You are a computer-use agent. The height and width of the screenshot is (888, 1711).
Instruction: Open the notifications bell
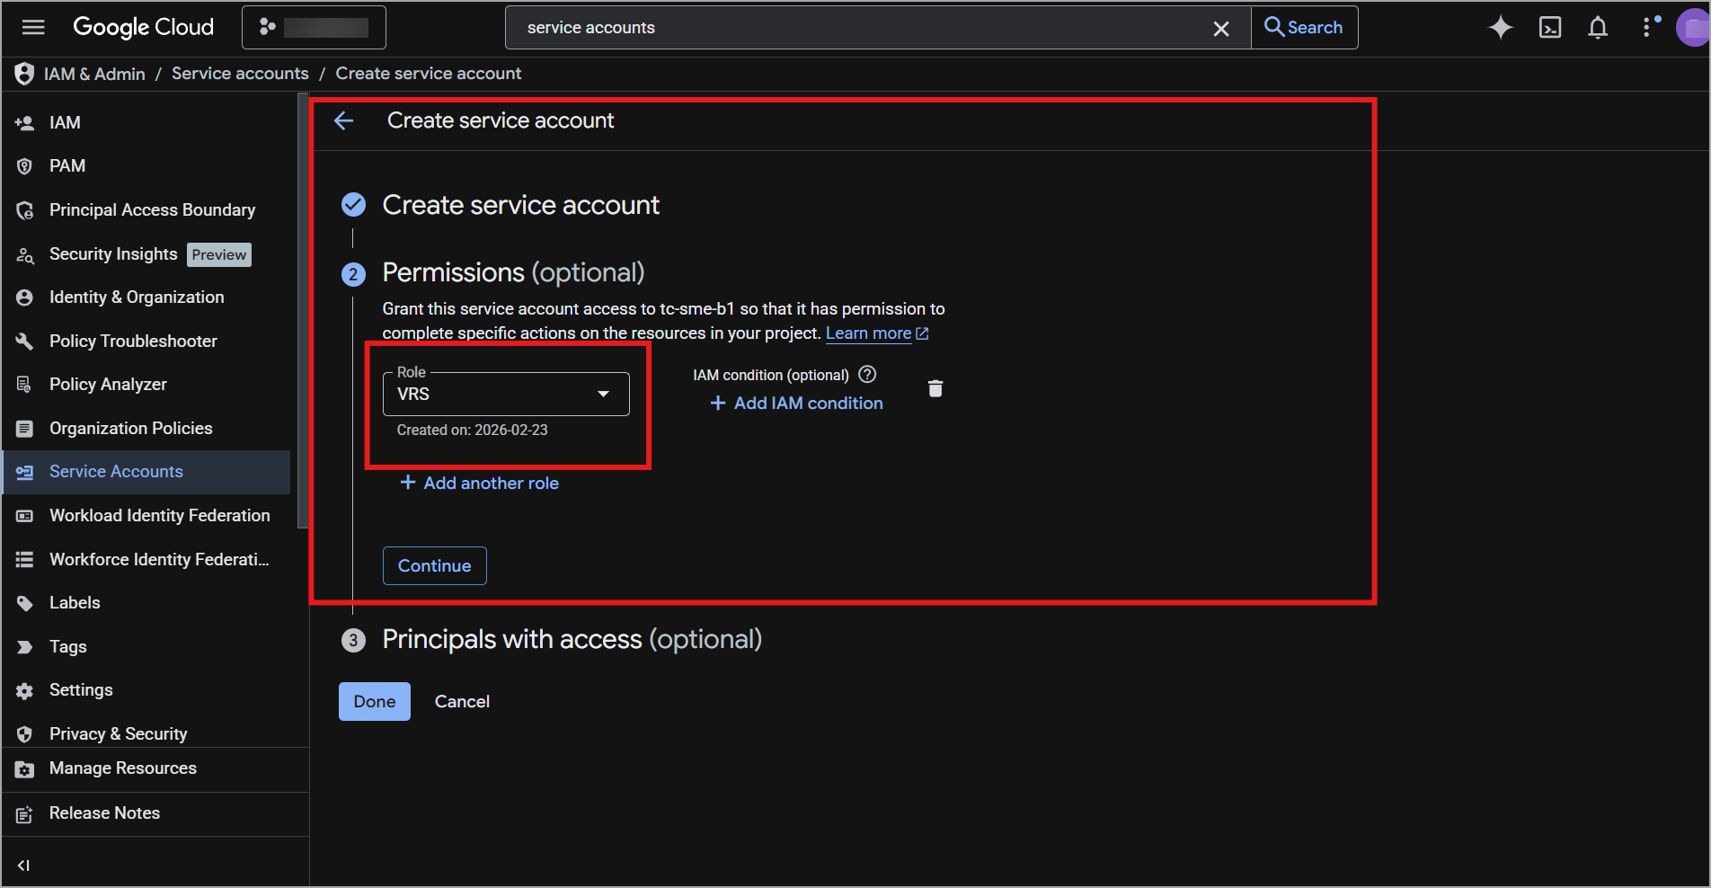[x=1598, y=28]
